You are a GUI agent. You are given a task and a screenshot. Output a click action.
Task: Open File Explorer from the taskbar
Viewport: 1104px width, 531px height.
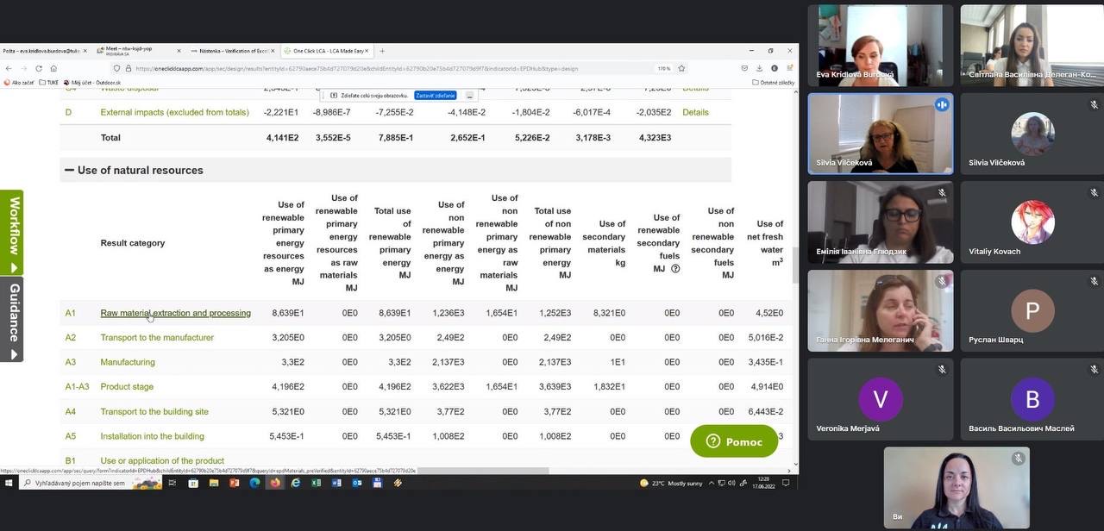tap(213, 484)
